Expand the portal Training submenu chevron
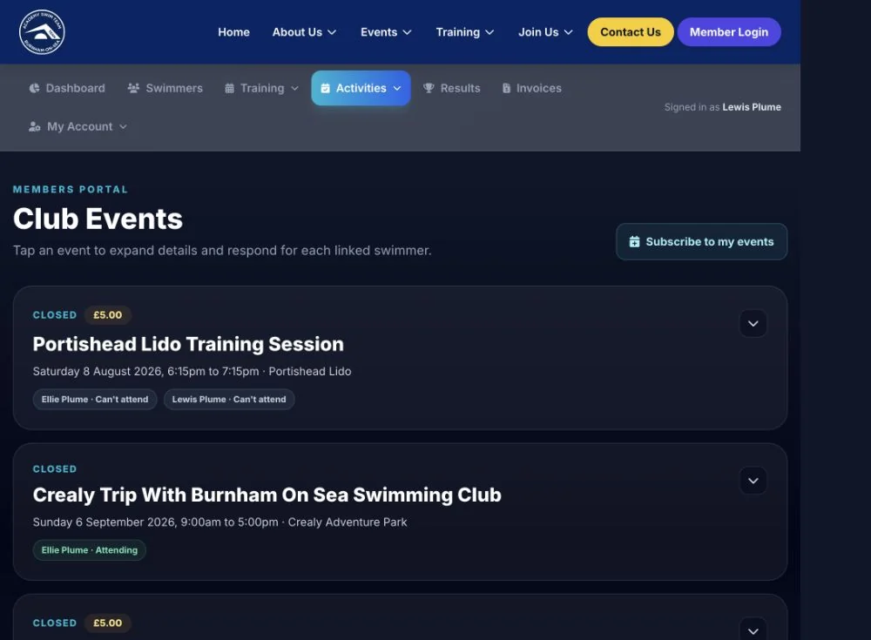The width and height of the screenshot is (871, 640). pos(295,88)
